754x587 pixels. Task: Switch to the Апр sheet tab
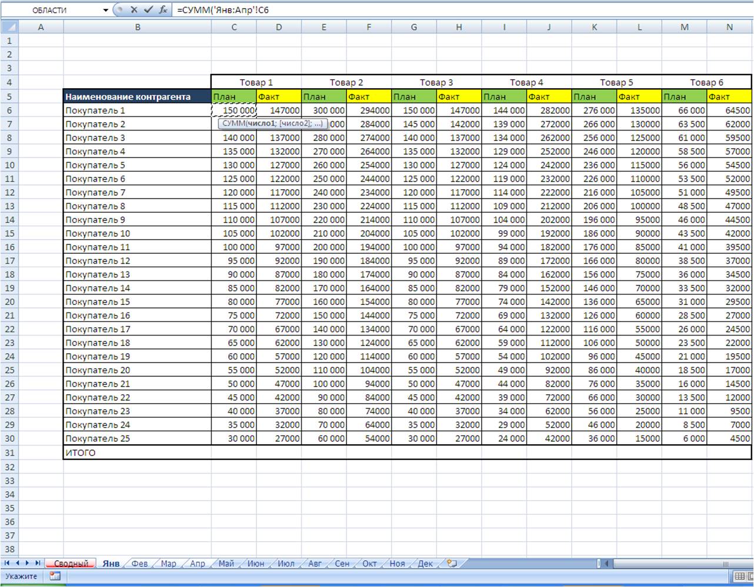[x=198, y=563]
